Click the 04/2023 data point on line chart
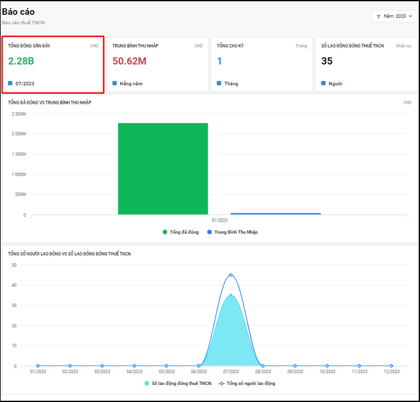 (134, 366)
